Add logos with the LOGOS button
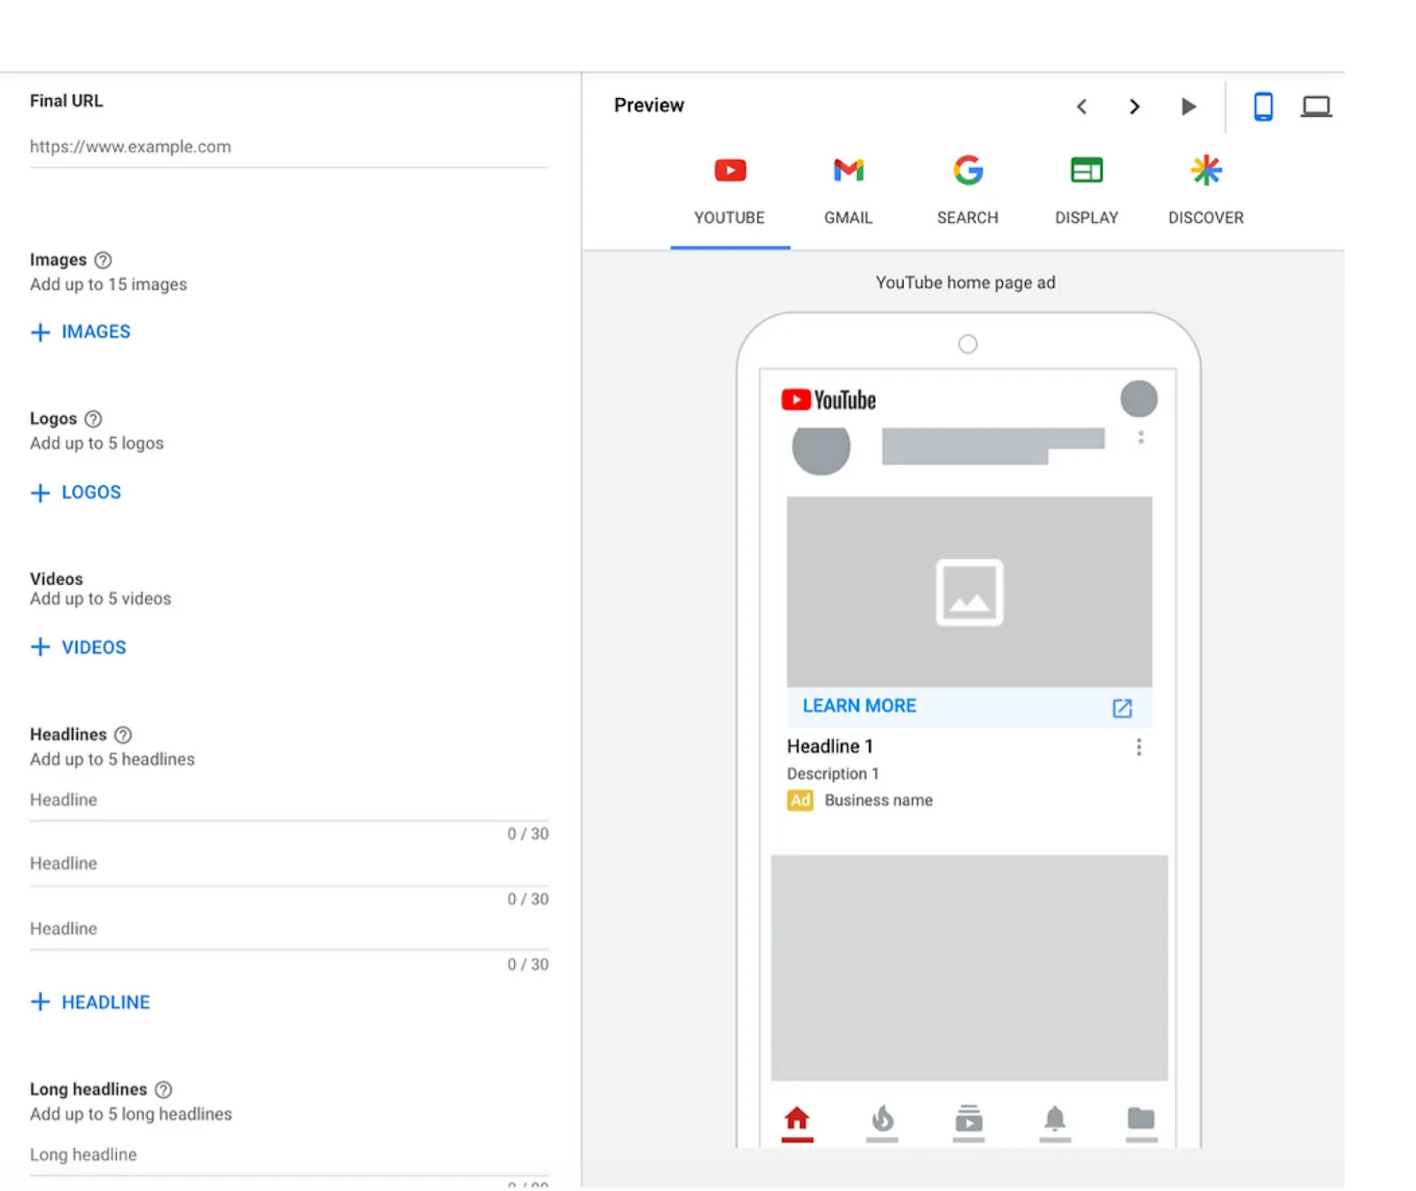 tap(75, 492)
